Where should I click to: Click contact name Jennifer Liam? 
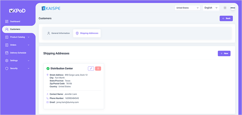click(x=71, y=94)
